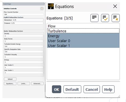126x102 pixels.
Task: Confirm with the OK button
Action: [x=57, y=89]
